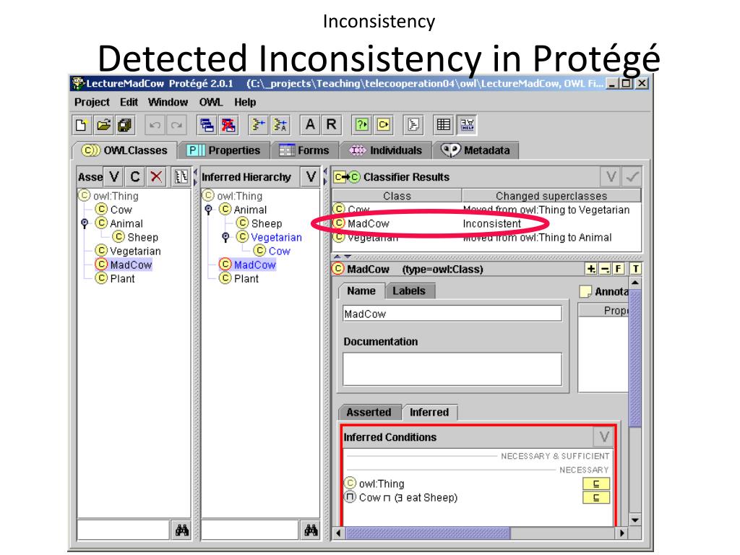Select the Name tab in MadCow editor
The height and width of the screenshot is (555, 740).
click(x=361, y=291)
